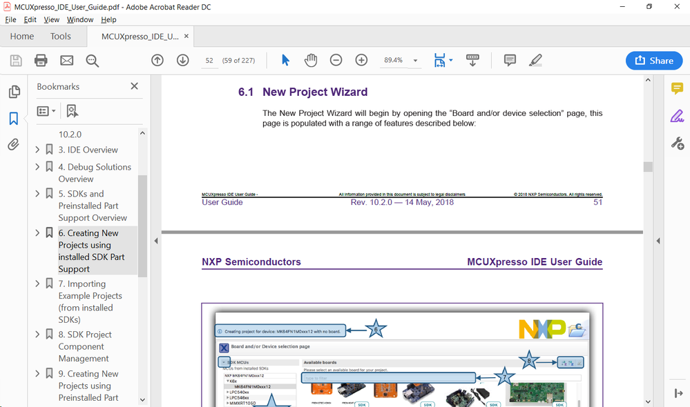Open the Window menu

coord(80,19)
